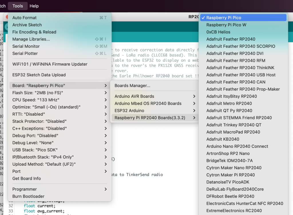This screenshot has width=293, height=215.
Task: Expand IP/Bluetooth Stack submenu
Action: 60,157
